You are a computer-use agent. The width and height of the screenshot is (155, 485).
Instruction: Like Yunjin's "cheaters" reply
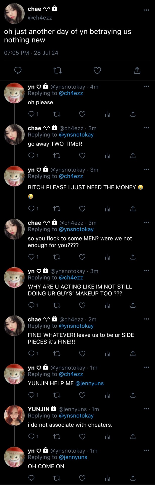tap(82, 437)
